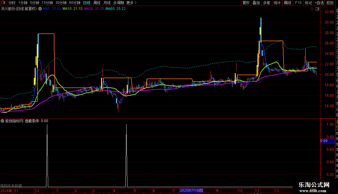Viewport: 338px width, 194px height.
Task: Click 返回 to go back
Action: click(x=330, y=3)
